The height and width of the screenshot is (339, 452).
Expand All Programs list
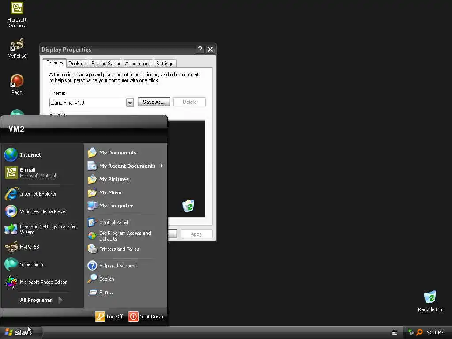click(x=41, y=300)
